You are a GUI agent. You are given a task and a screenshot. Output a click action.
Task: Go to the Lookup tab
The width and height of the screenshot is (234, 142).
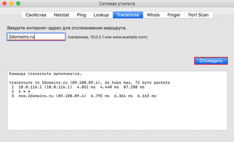101,15
